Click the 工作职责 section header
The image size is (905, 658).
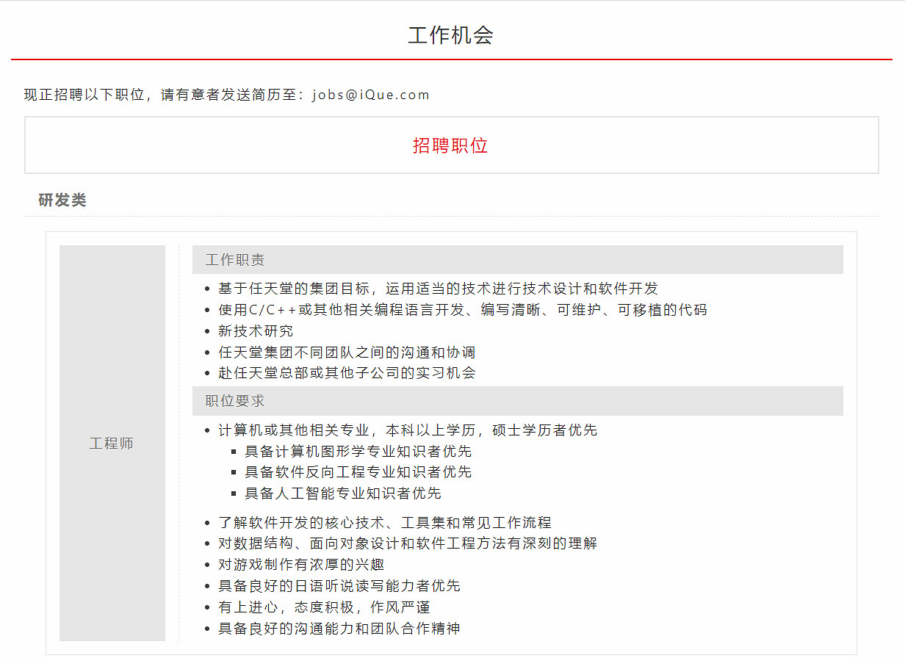(x=235, y=259)
